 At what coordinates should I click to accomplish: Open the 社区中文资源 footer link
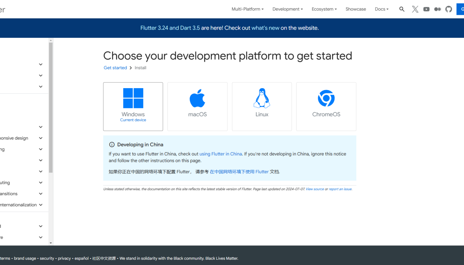pos(104,258)
